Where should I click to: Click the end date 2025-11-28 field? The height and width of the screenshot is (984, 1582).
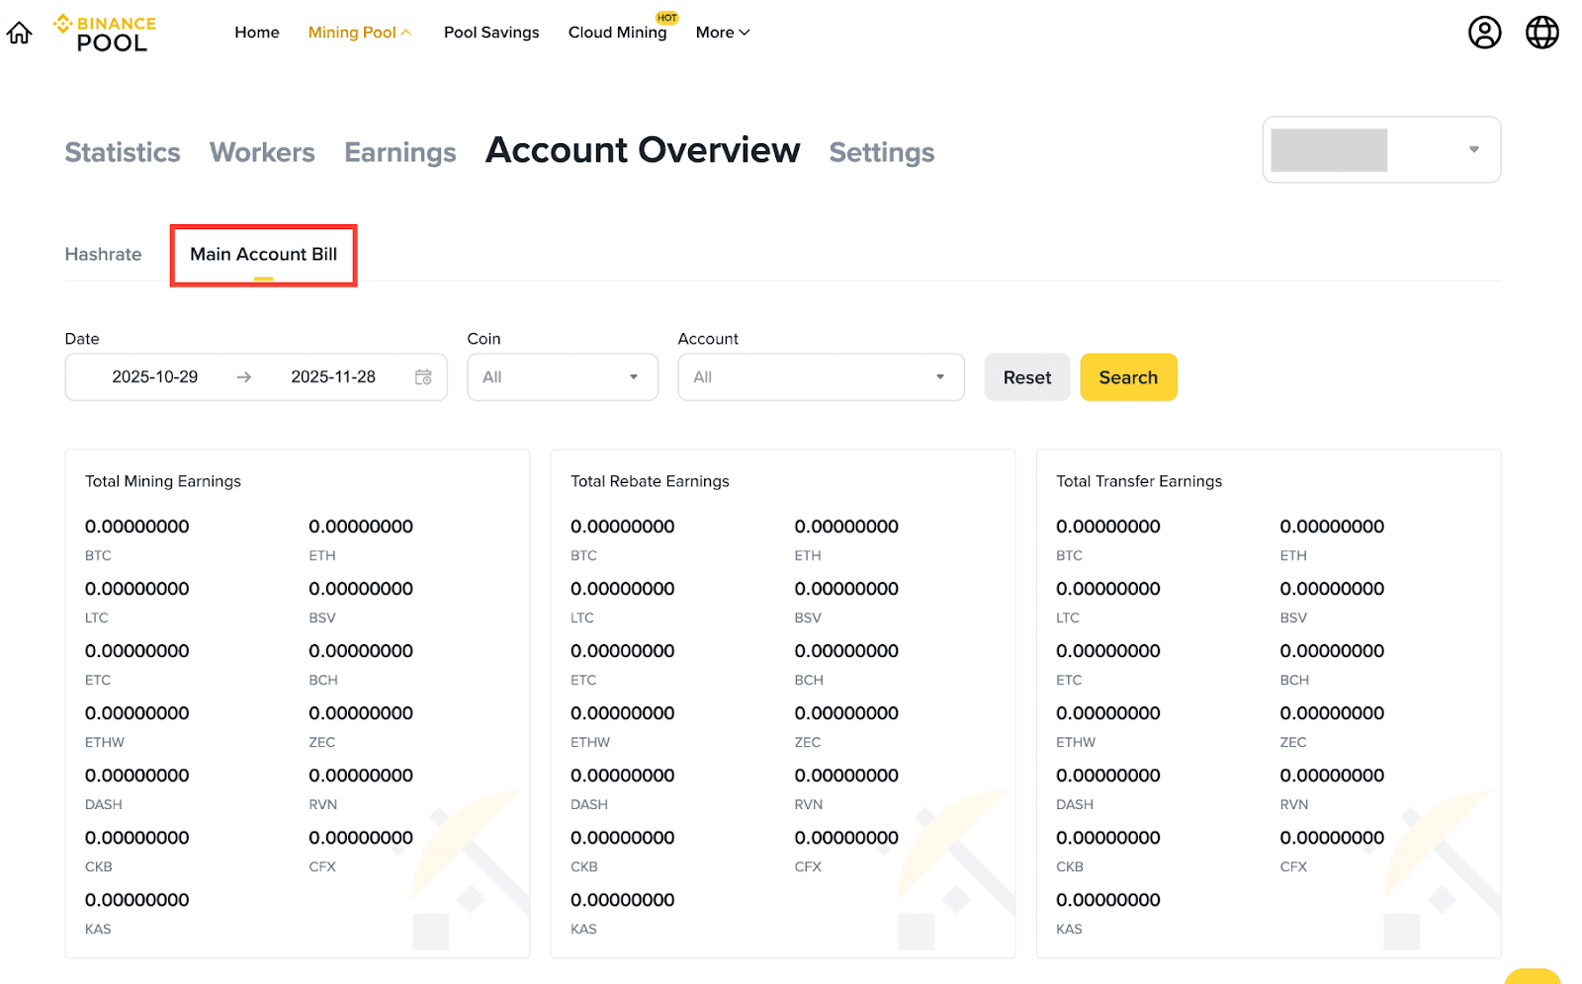click(x=333, y=377)
